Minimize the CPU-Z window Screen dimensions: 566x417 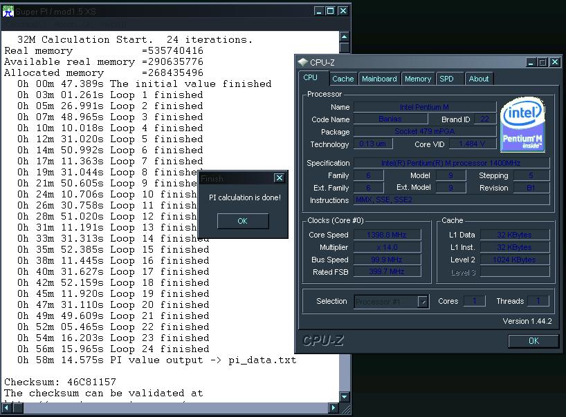point(530,62)
